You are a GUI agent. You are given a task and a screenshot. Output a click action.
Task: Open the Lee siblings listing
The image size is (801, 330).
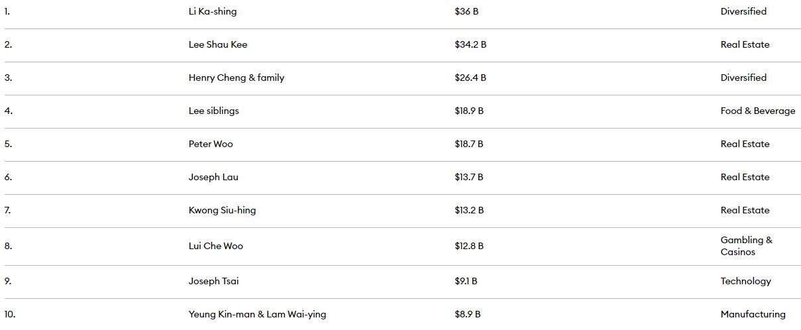click(213, 111)
